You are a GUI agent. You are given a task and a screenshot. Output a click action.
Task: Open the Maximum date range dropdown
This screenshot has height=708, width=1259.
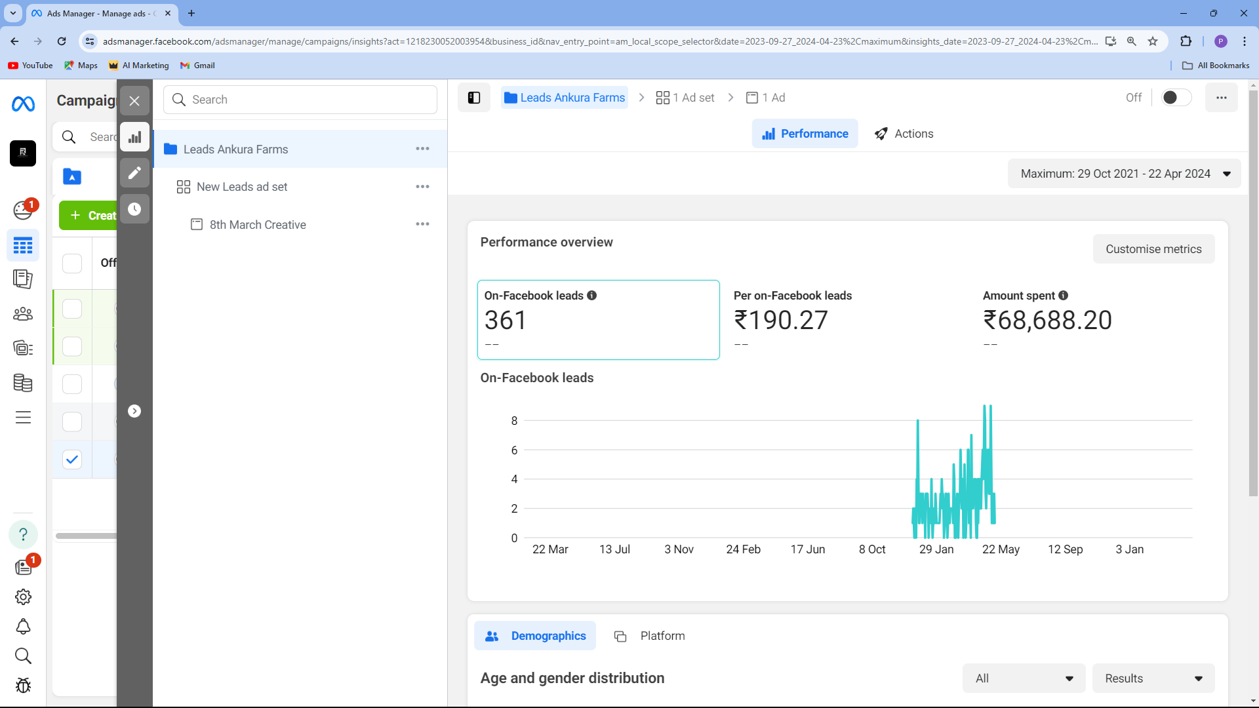pos(1124,174)
